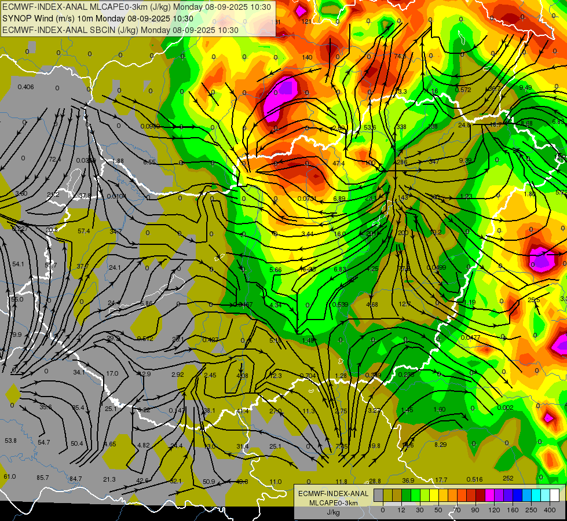
Task: Click the dark green legend swatch above 12
Action: click(406, 495)
